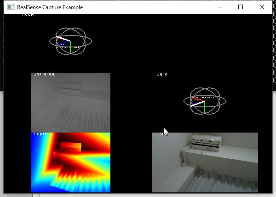The width and height of the screenshot is (276, 197).
Task: Click the Depth label text
Action: click(x=40, y=134)
